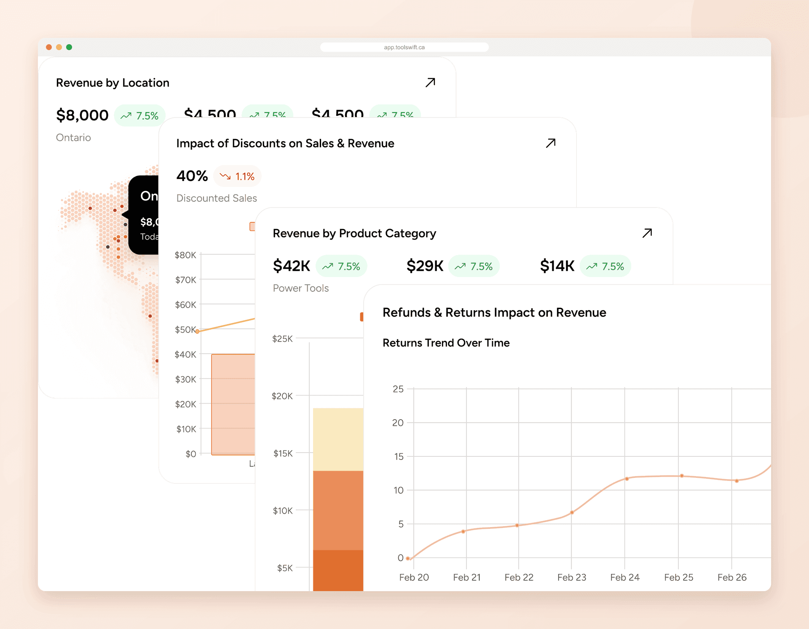The image size is (809, 629).
Task: Select the Feb 23 data point on trend line
Action: [572, 512]
